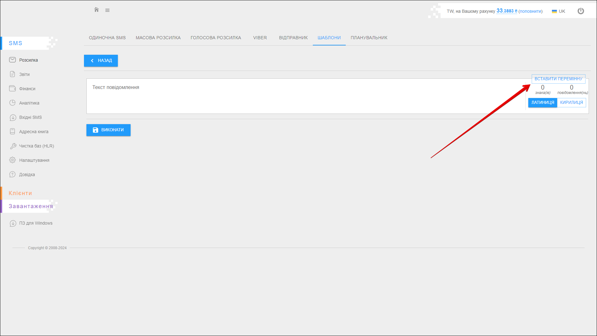
Task: Open UK language selector
Action: (559, 11)
